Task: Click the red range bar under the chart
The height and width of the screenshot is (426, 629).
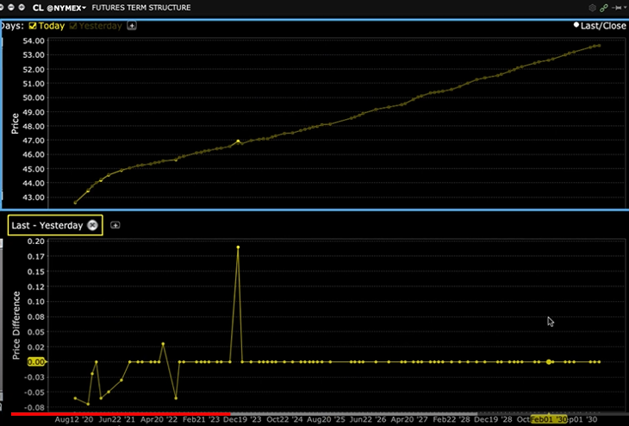Action: point(121,412)
